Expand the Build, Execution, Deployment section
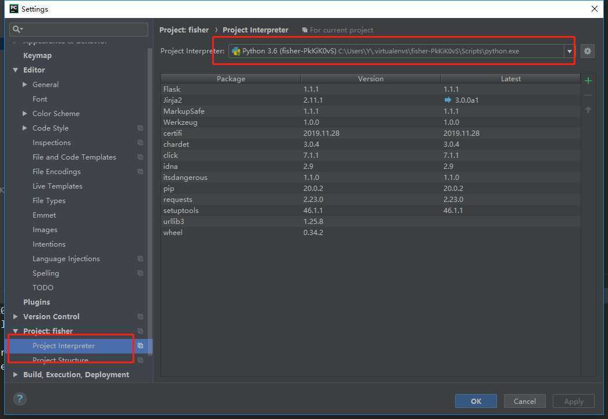 (x=16, y=375)
